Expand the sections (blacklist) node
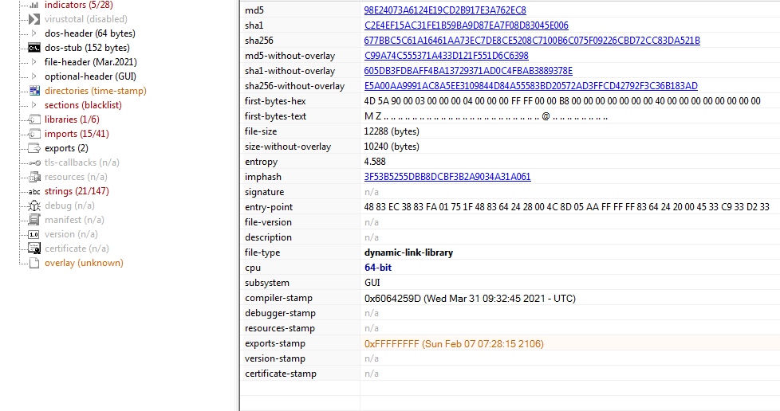The height and width of the screenshot is (411, 780). (x=33, y=105)
